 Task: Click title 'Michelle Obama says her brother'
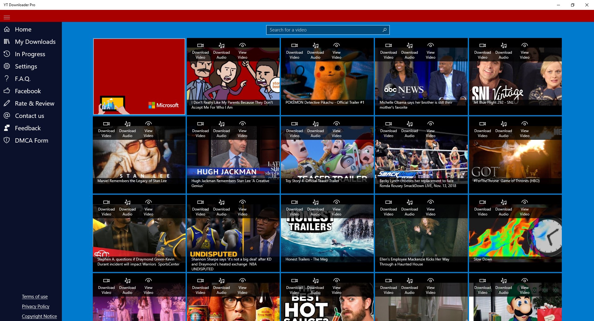point(416,105)
